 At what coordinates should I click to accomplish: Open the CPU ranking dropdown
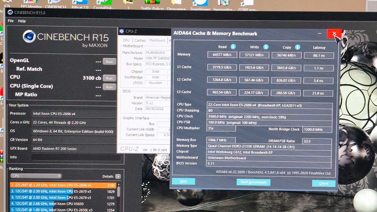[x=36, y=176]
